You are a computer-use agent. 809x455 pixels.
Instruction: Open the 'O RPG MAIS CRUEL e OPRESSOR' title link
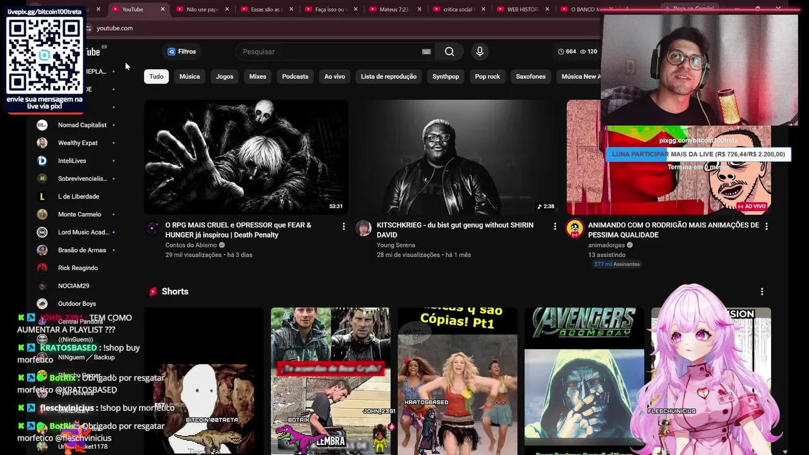coord(238,230)
